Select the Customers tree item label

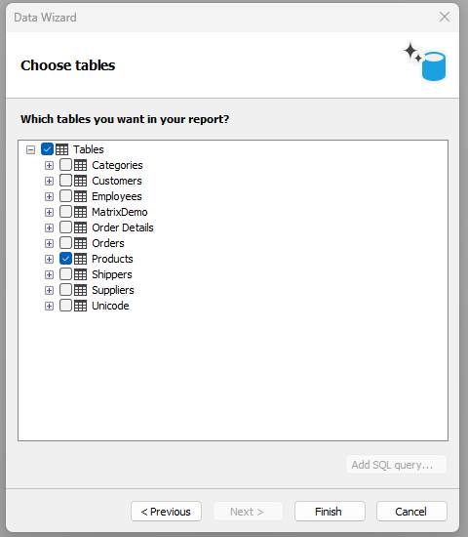point(117,181)
